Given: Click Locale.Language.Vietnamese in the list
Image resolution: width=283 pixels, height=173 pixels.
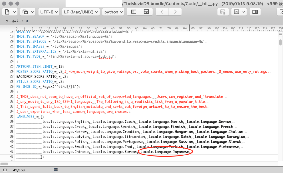Looking at the screenshot, I should tap(213, 147).
